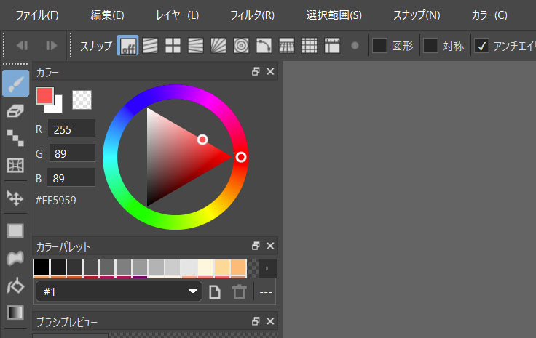Enable radial lines snap
The height and width of the screenshot is (338, 536).
pyautogui.click(x=218, y=45)
